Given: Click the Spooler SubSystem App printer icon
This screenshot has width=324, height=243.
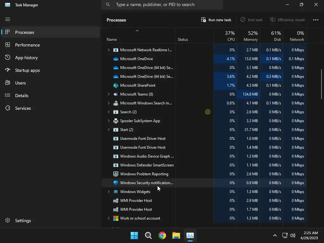Looking at the screenshot, I should coord(116,121).
